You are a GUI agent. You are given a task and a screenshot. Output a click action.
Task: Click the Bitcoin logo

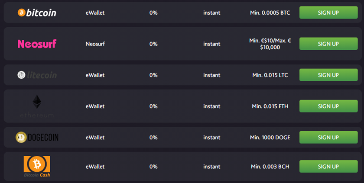(x=37, y=13)
